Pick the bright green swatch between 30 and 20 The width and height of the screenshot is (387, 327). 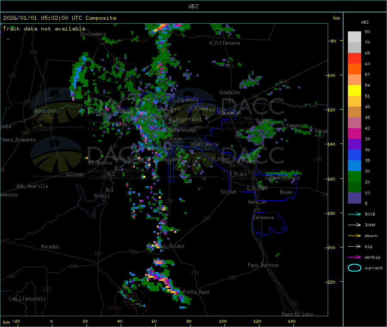coord(354,176)
